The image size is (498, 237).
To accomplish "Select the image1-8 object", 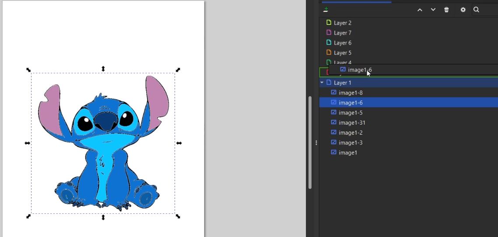I will click(x=408, y=93).
